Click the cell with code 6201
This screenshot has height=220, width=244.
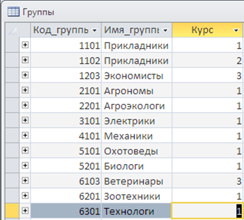(66, 196)
